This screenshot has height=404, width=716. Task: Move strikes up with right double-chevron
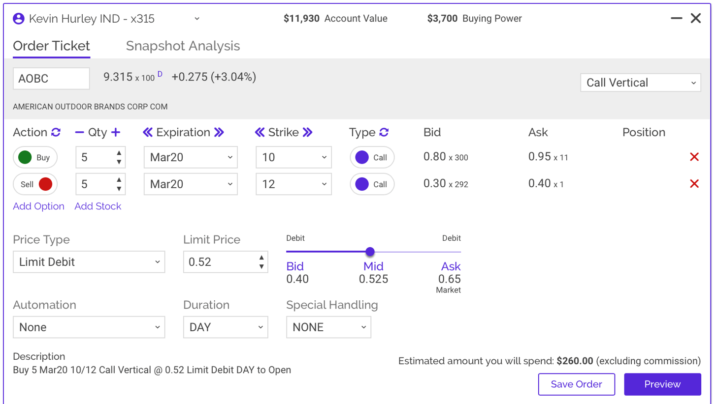(307, 133)
